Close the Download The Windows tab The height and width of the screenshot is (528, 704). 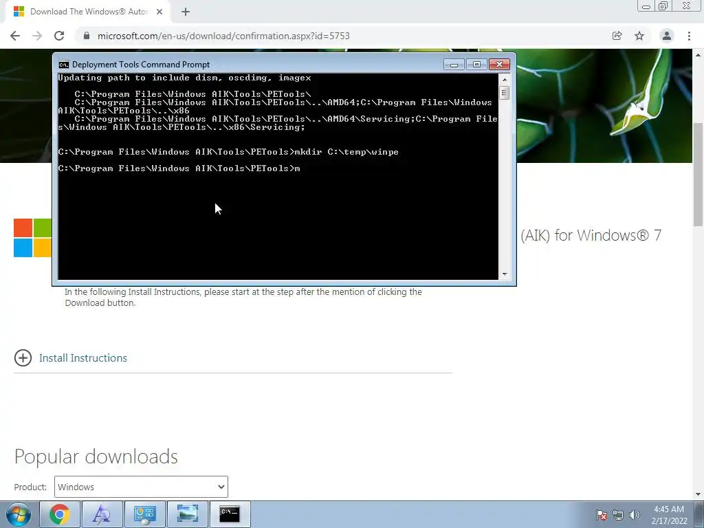(x=159, y=12)
